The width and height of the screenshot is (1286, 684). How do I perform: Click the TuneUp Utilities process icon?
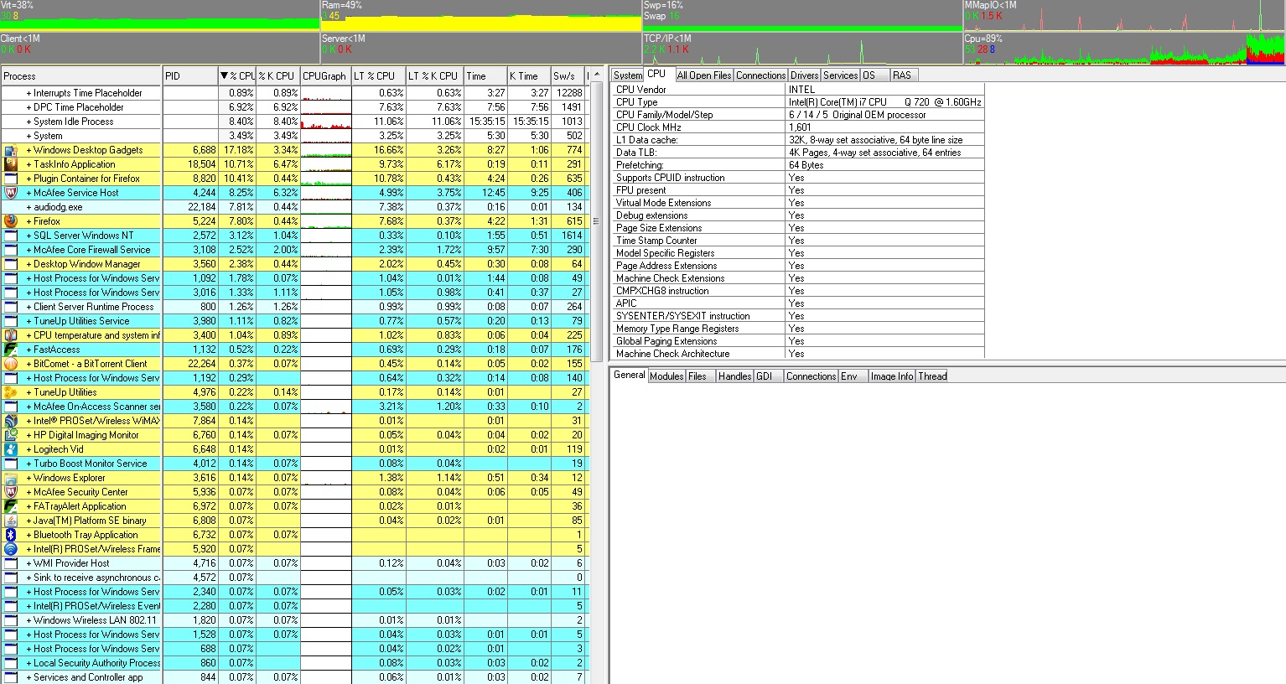11,392
